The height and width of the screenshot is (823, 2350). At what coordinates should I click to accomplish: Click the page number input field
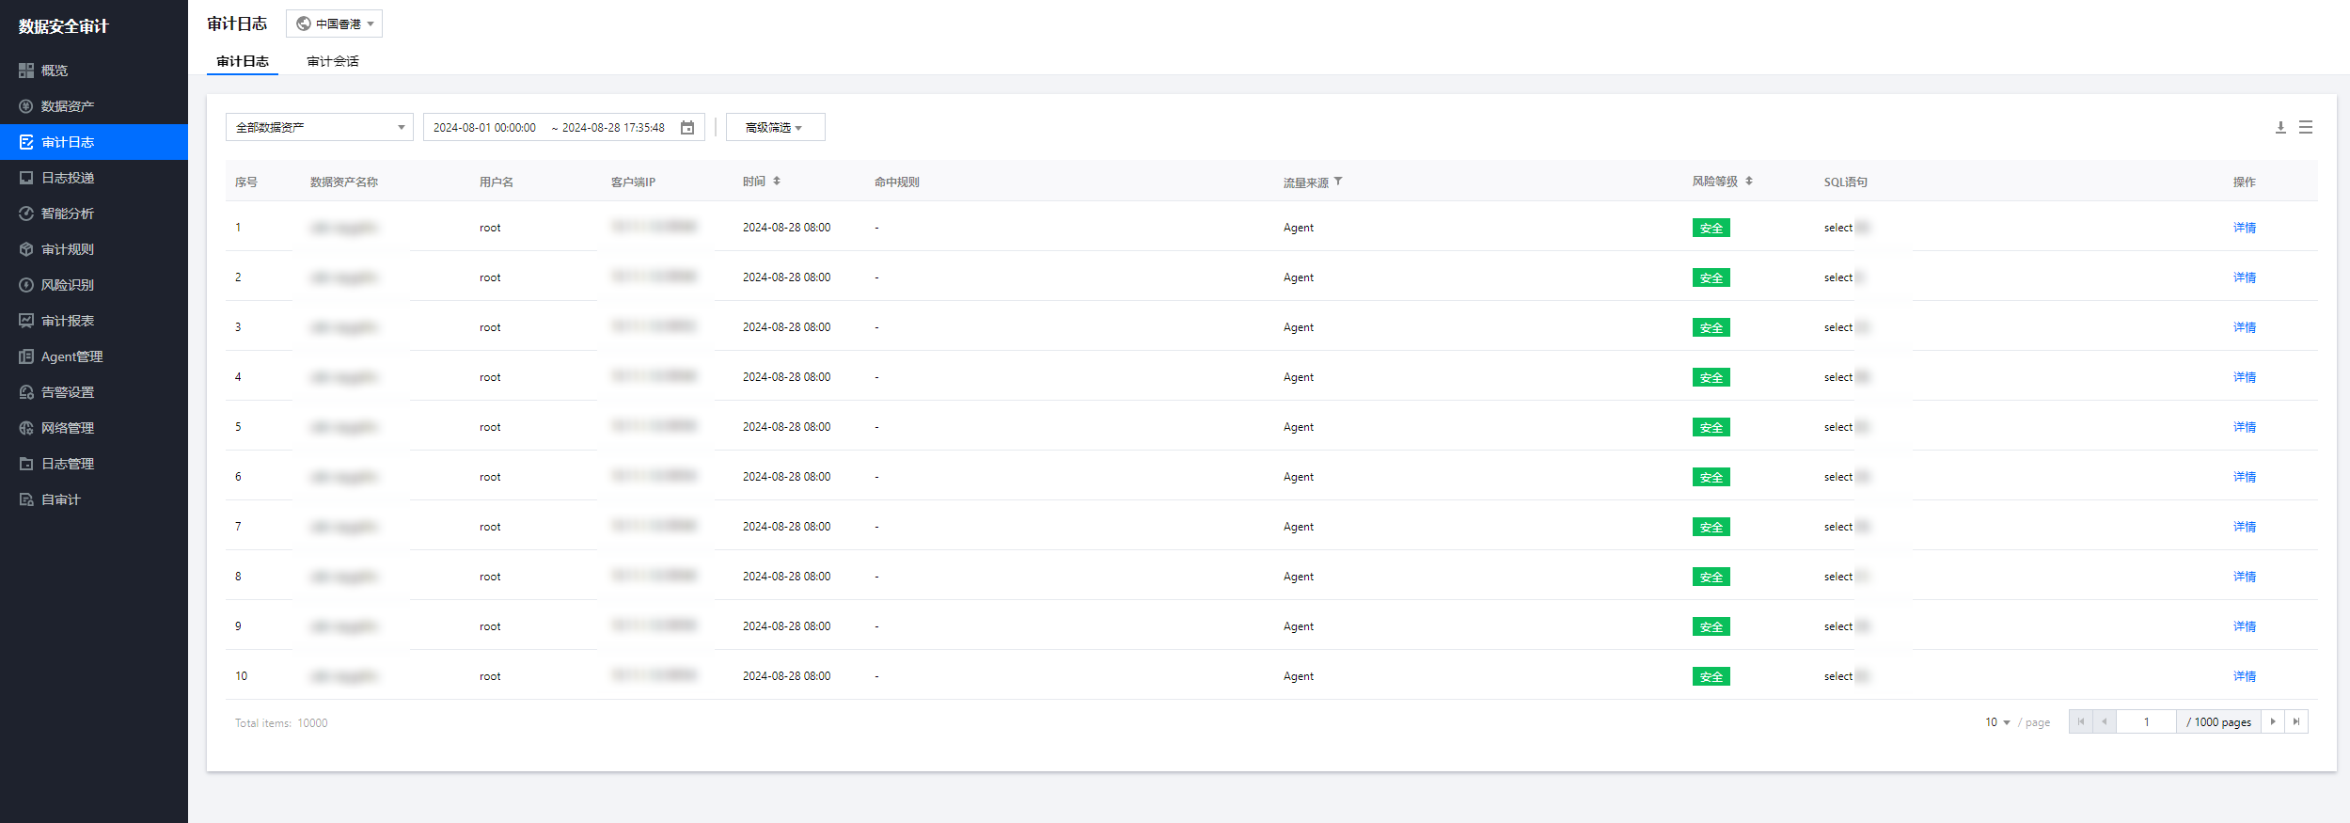point(2146,721)
